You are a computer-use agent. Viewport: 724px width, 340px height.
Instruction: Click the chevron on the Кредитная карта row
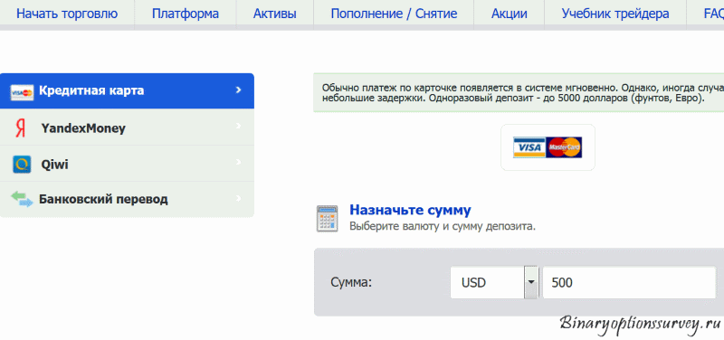238,90
